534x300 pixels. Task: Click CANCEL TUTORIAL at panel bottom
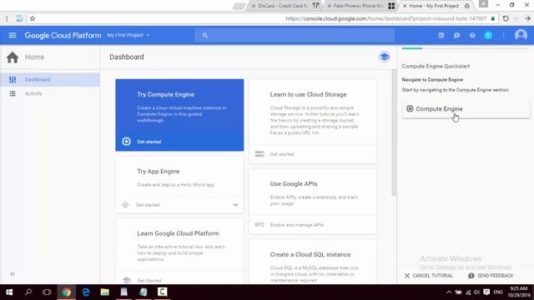pyautogui.click(x=429, y=276)
